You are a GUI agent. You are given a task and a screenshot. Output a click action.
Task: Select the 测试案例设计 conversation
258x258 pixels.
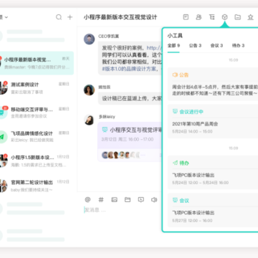37,87
